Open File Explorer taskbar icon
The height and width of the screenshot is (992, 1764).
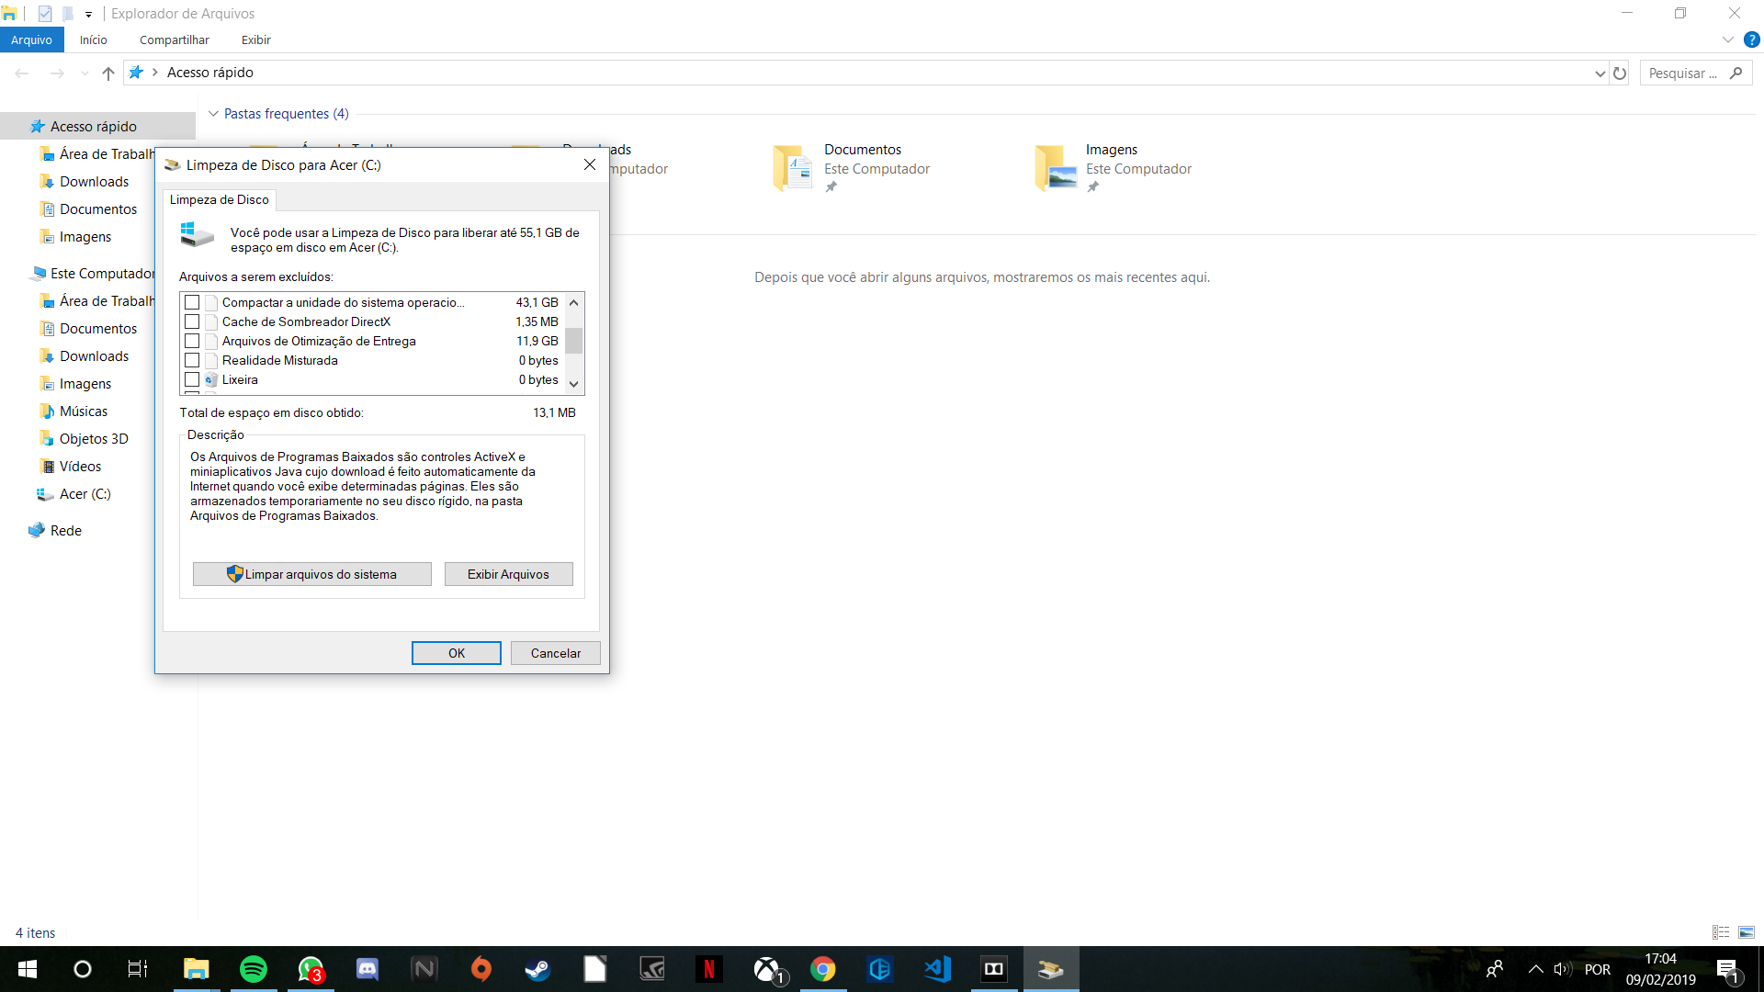pos(197,969)
